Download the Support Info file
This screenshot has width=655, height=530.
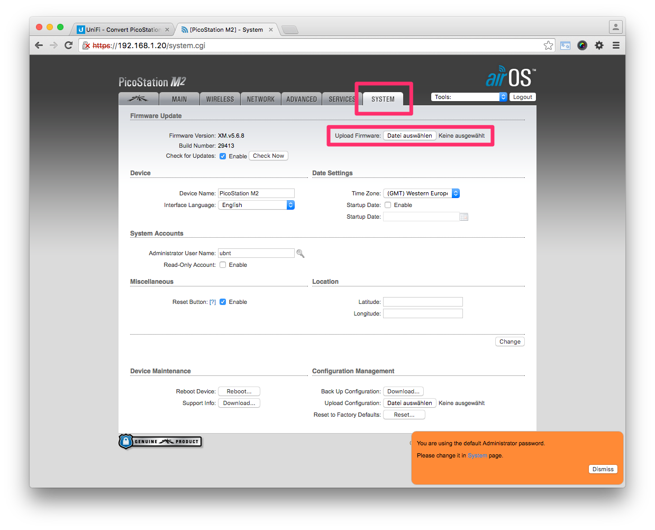coord(239,403)
